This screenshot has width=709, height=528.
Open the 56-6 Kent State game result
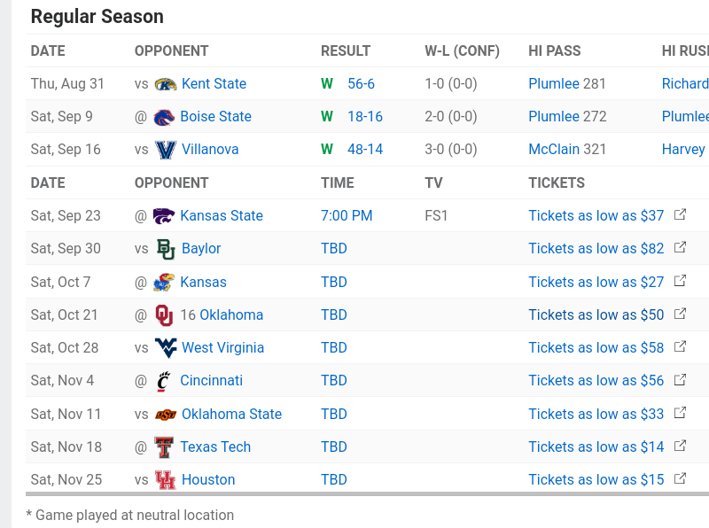point(361,84)
